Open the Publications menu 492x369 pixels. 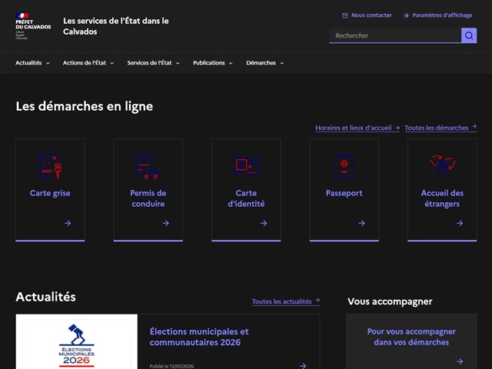pos(212,63)
